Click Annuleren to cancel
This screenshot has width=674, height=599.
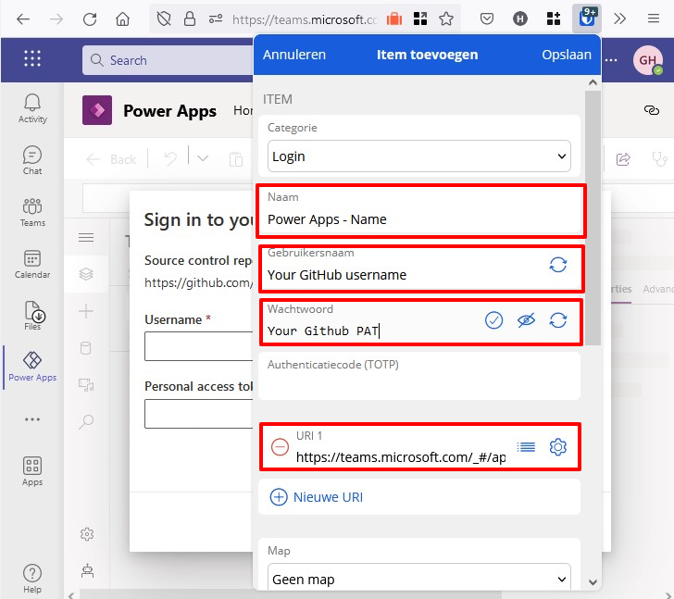click(294, 55)
